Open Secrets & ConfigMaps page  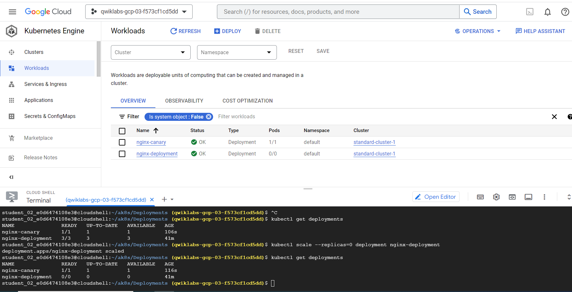(x=48, y=116)
